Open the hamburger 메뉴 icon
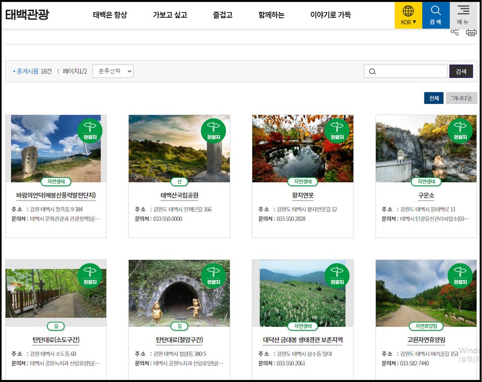The height and width of the screenshot is (382, 482). (x=463, y=15)
